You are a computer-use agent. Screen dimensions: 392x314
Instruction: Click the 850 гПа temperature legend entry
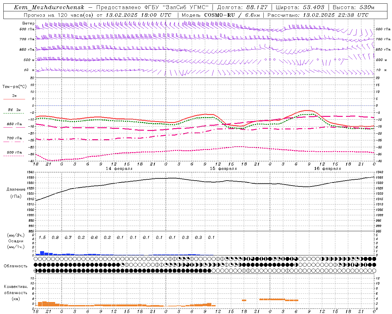coord(14,125)
